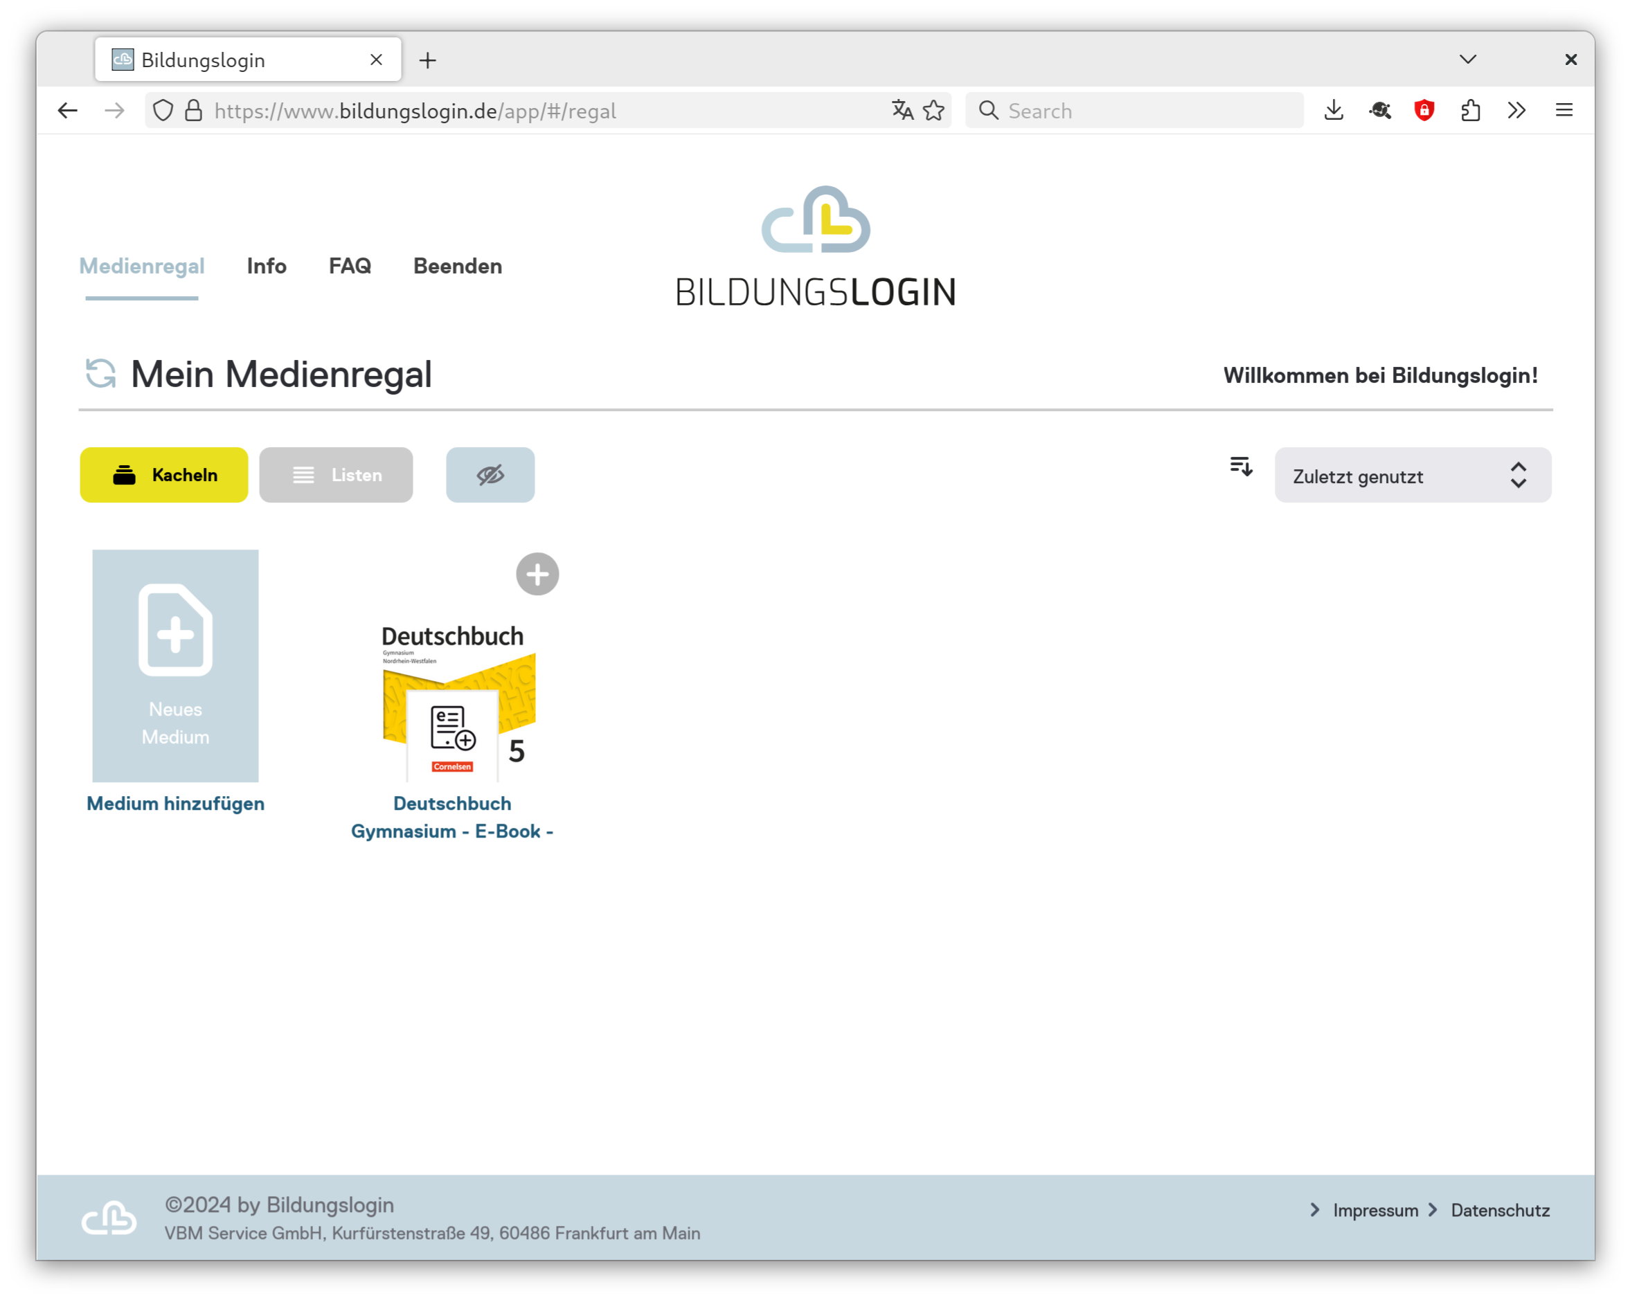Open the browser hamburger menu
The width and height of the screenshot is (1630, 1300).
(1564, 110)
